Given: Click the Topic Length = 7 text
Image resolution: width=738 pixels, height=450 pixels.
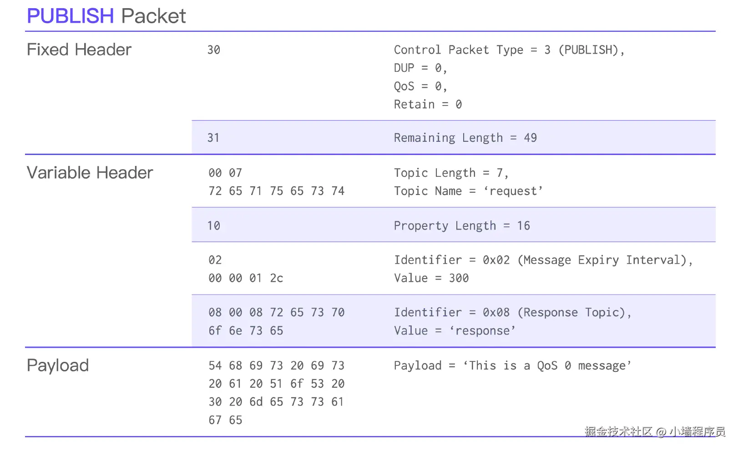Looking at the screenshot, I should click(451, 173).
